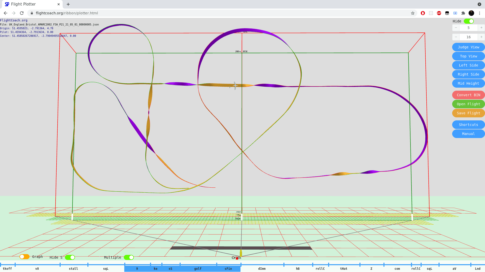
Task: Click the Origin marker label
Action: click(236, 258)
